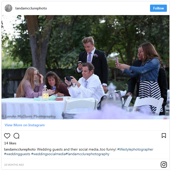Click the caption text about wedding guests

76,149
